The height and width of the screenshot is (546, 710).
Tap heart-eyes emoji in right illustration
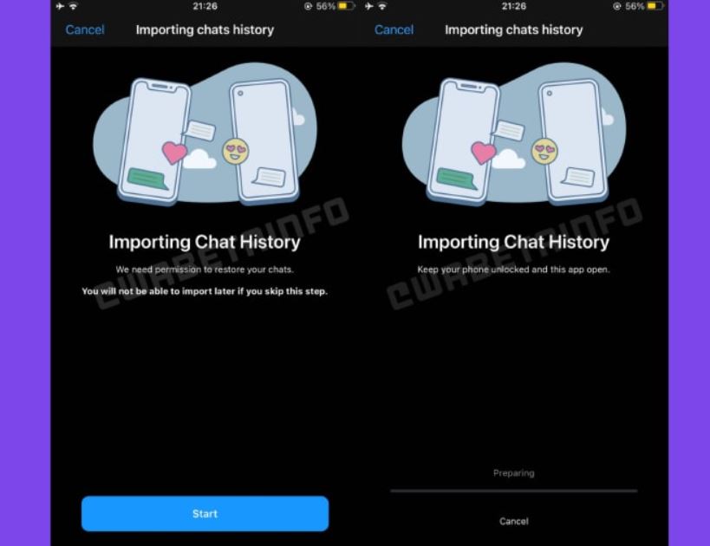544,151
